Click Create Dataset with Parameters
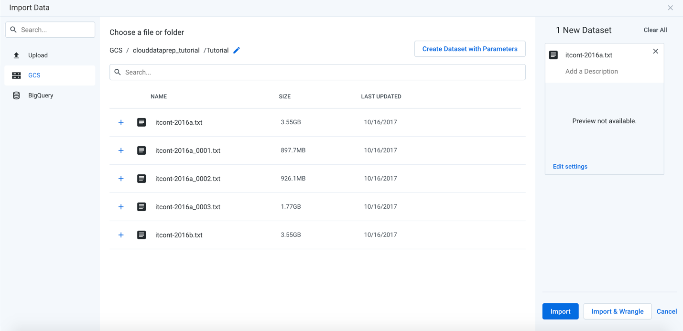Screen dimensions: 683x331 (469, 49)
